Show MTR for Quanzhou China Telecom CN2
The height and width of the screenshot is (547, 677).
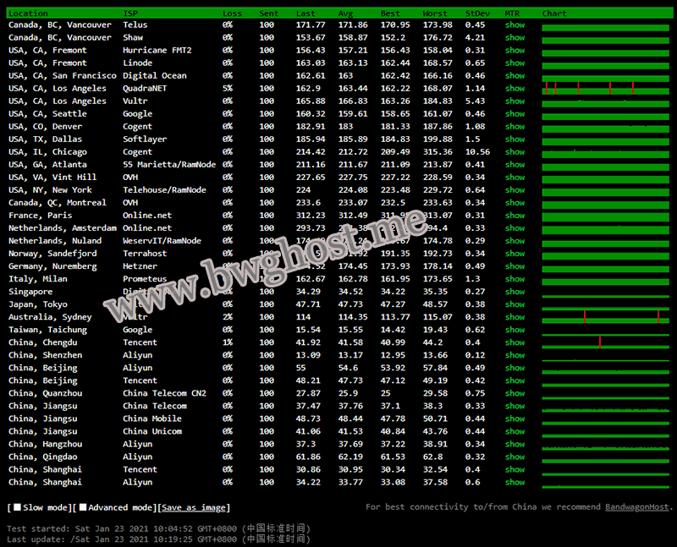[515, 393]
